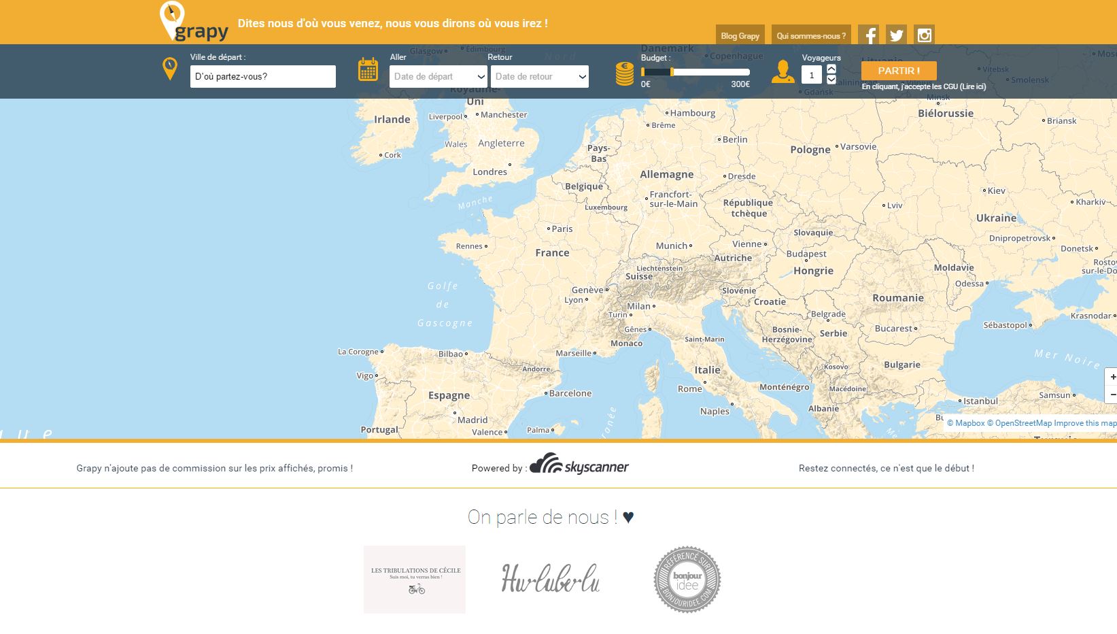
Task: Open the Les Tribulations de Cécile thumbnail
Action: point(414,580)
